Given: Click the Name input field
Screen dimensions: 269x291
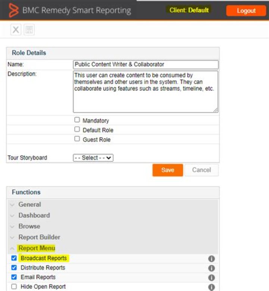Looking at the screenshot, I should click(146, 64).
